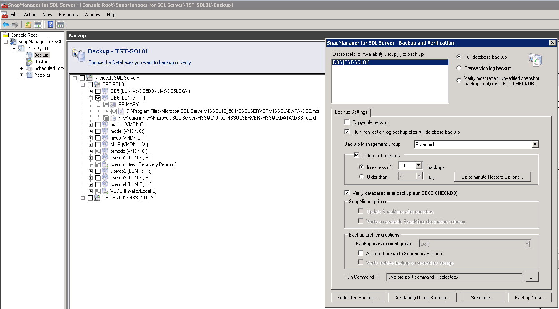Enable the Copy-only backup checkbox
559x309 pixels.
tap(347, 122)
